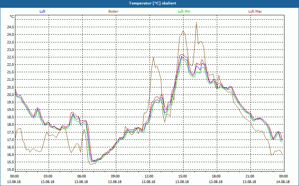Select the Boden legend label

pyautogui.click(x=113, y=12)
